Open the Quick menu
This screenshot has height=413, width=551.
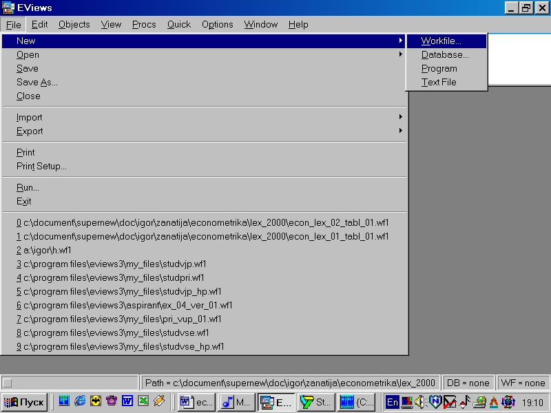(179, 25)
